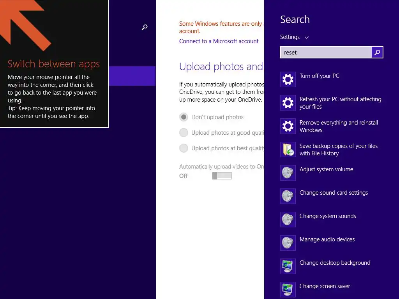Click the search magnifier icon in PC settings pane

[x=145, y=27]
